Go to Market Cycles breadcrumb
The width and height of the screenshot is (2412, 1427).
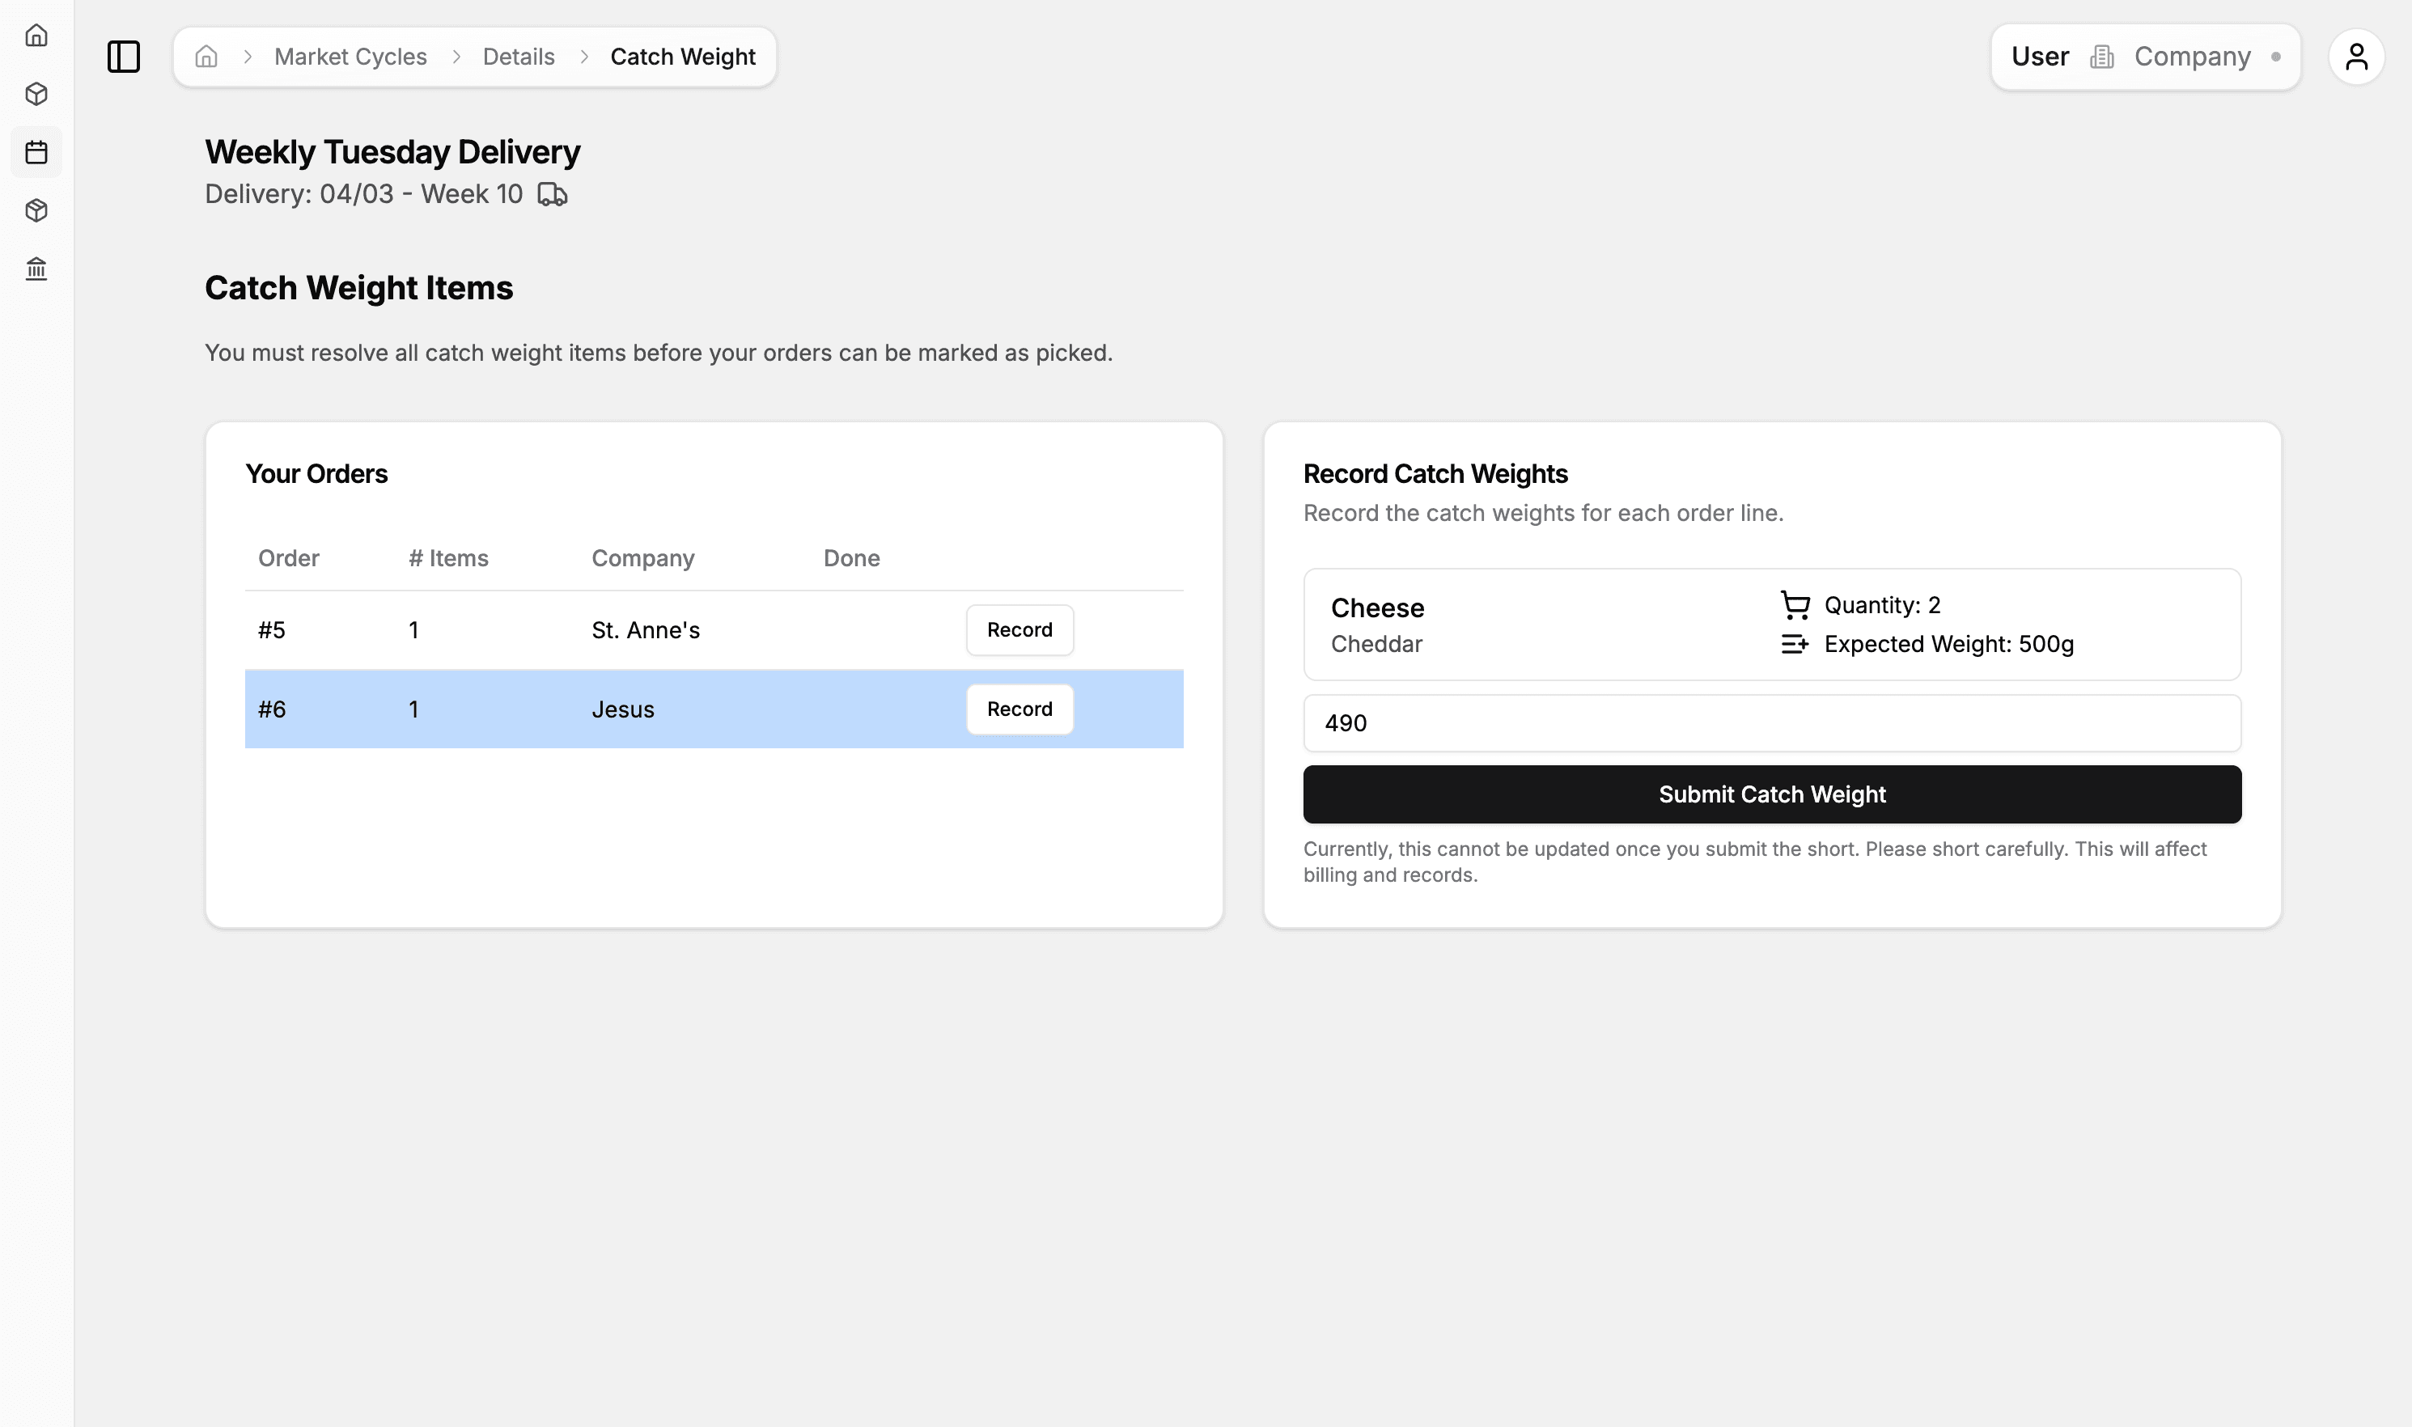pyautogui.click(x=350, y=57)
